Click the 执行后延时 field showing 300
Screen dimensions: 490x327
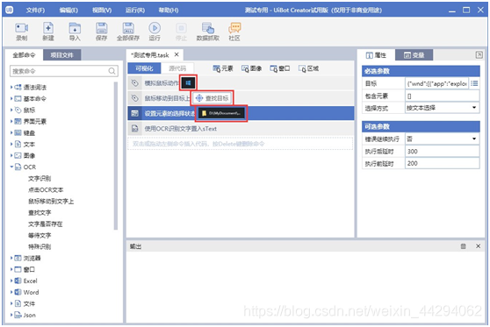(443, 152)
